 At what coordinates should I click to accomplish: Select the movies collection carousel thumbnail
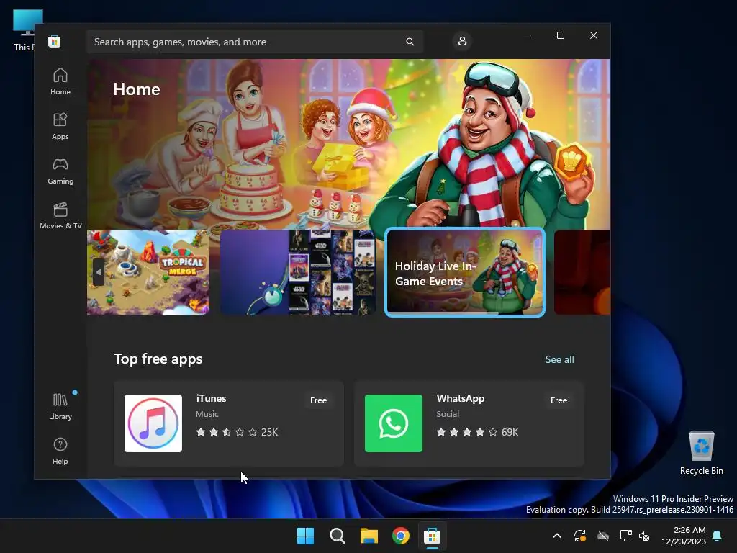click(x=297, y=271)
